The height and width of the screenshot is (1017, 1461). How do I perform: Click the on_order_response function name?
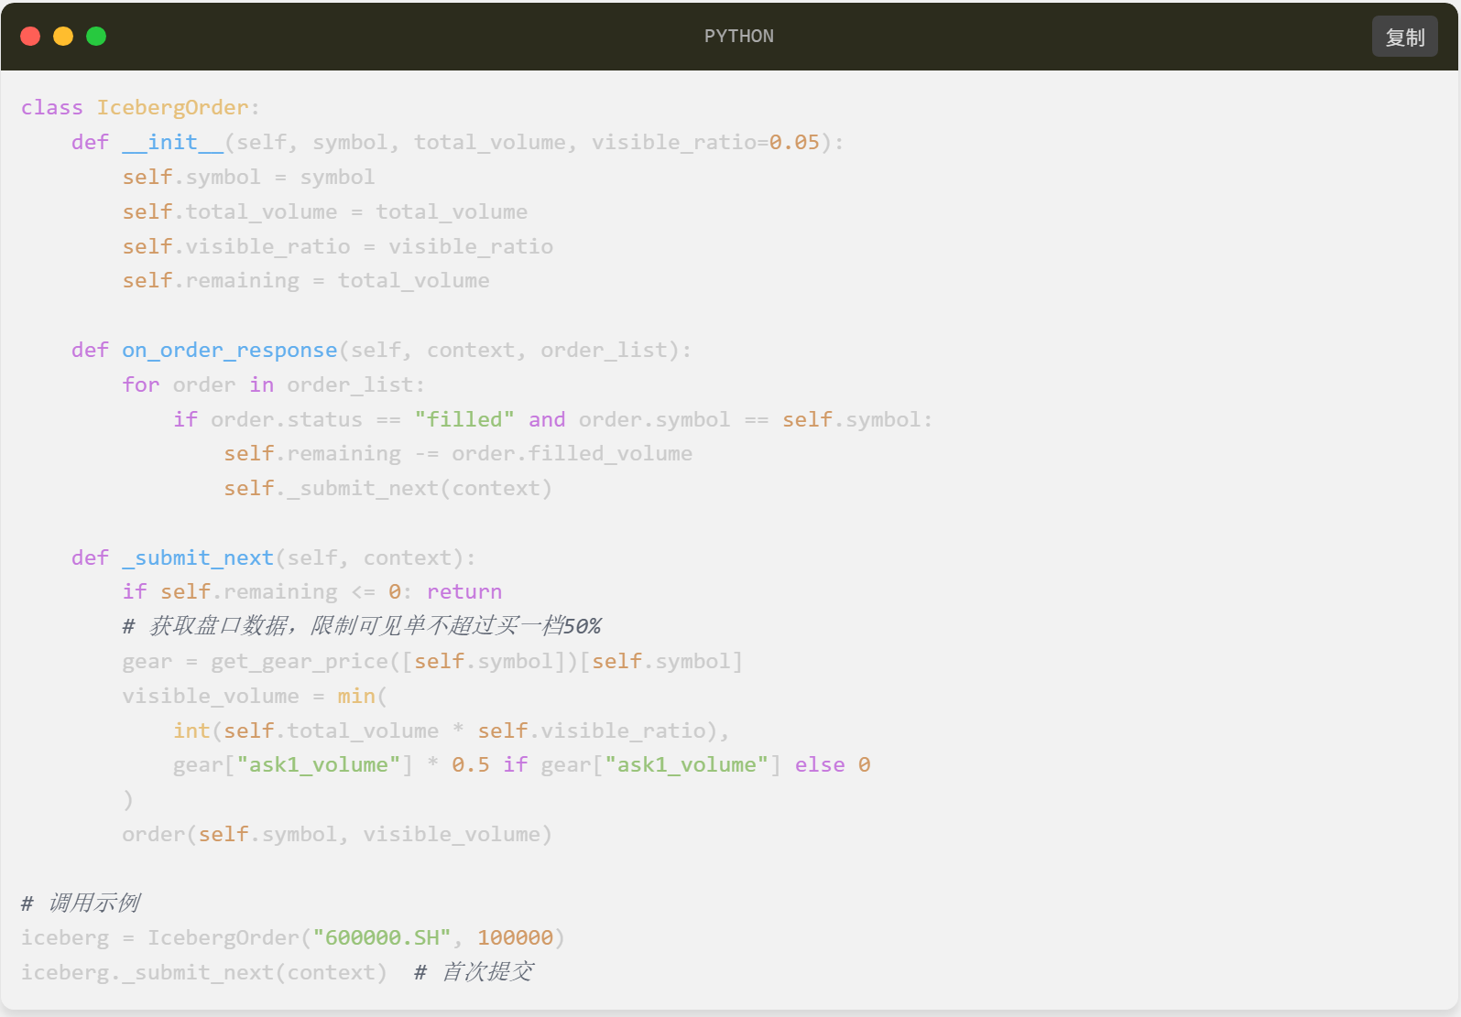point(229,350)
